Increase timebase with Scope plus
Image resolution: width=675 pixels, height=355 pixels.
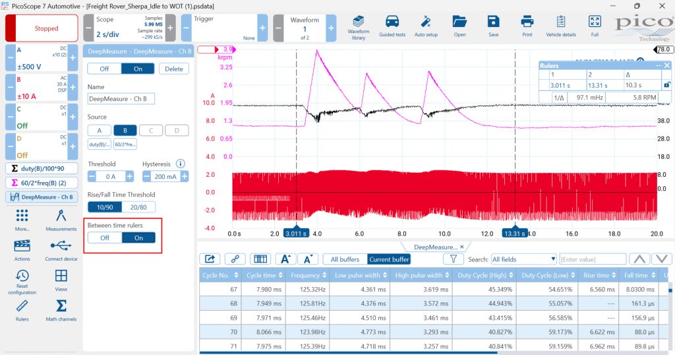click(x=171, y=28)
